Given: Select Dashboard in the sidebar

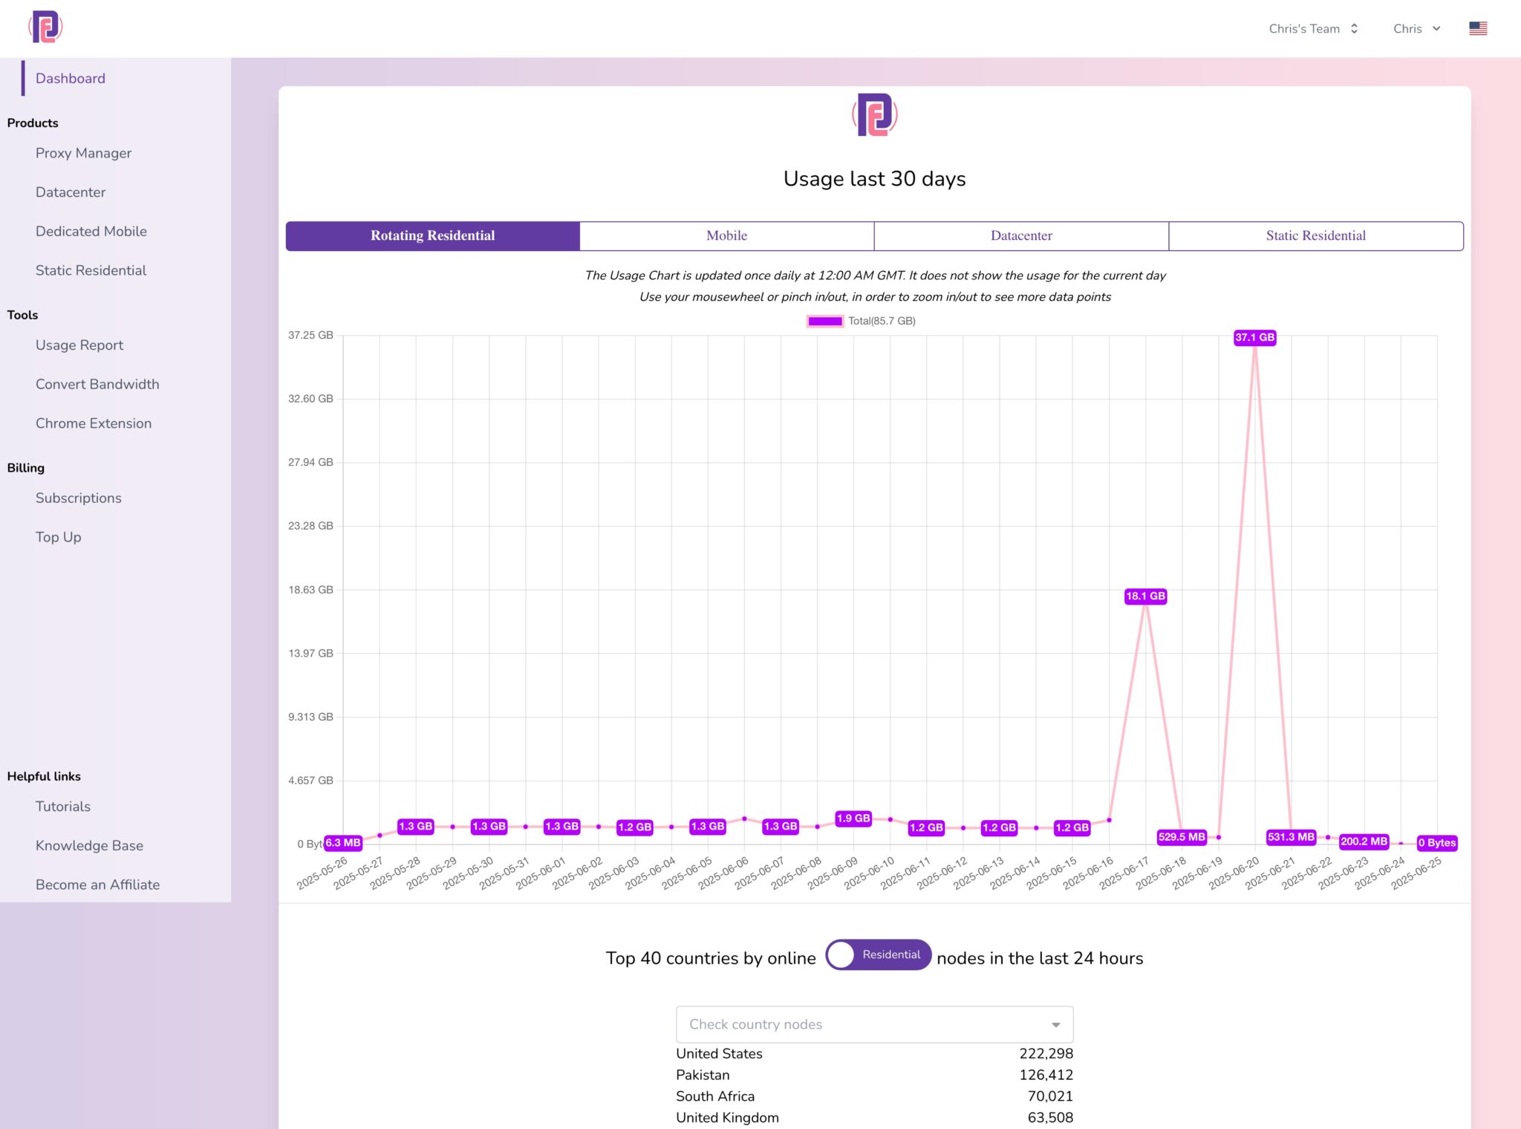Looking at the screenshot, I should click(x=71, y=78).
